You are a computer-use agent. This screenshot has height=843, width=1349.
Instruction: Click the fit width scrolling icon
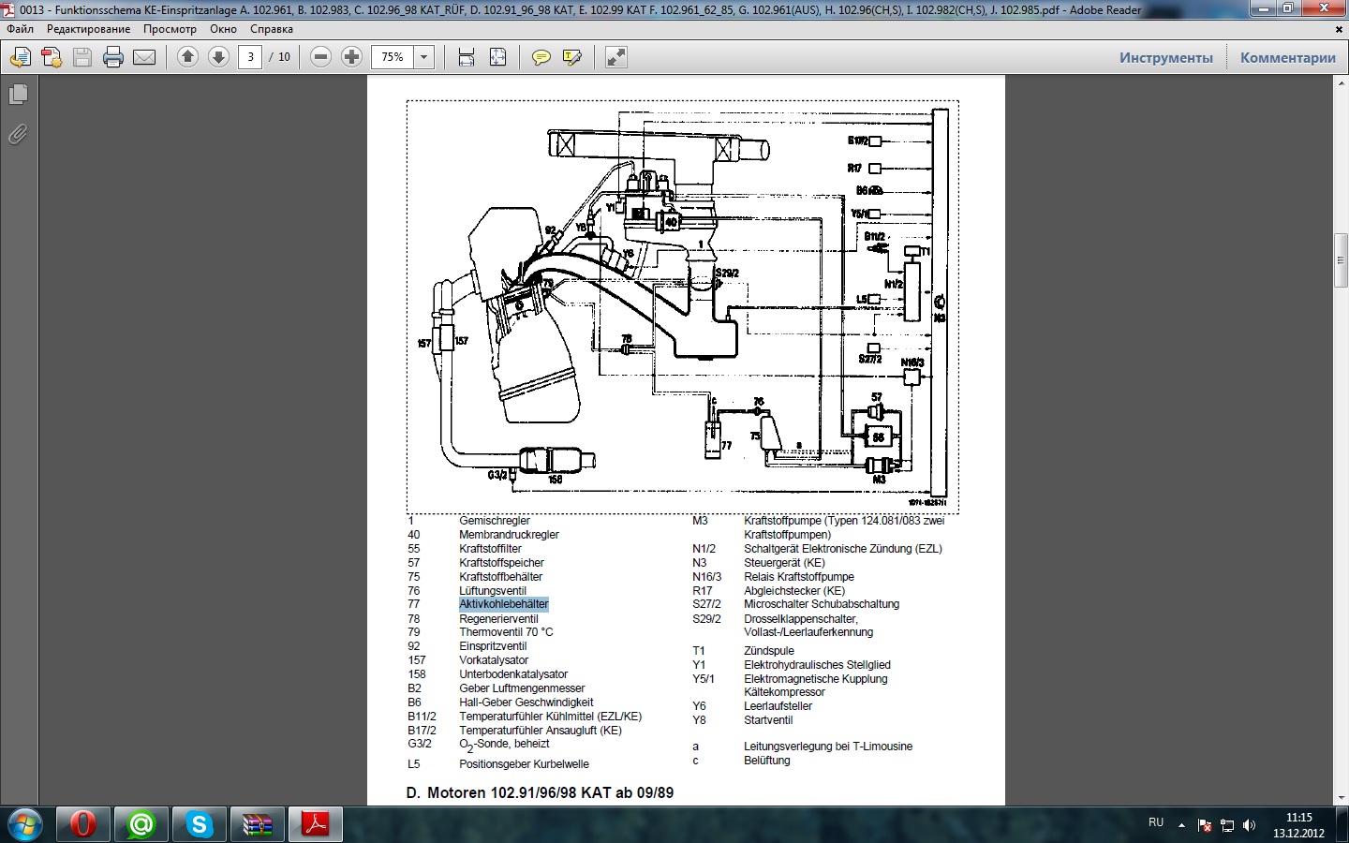(467, 57)
